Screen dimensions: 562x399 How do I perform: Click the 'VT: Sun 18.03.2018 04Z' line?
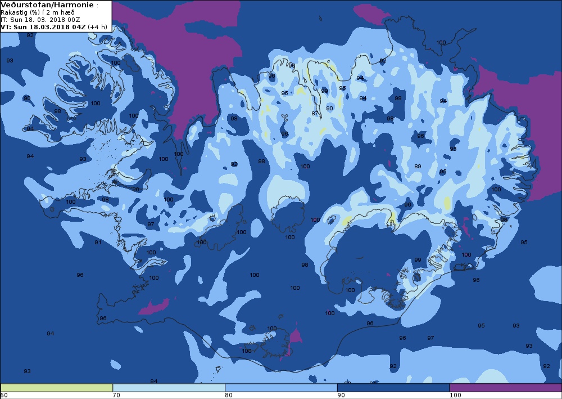[43, 27]
